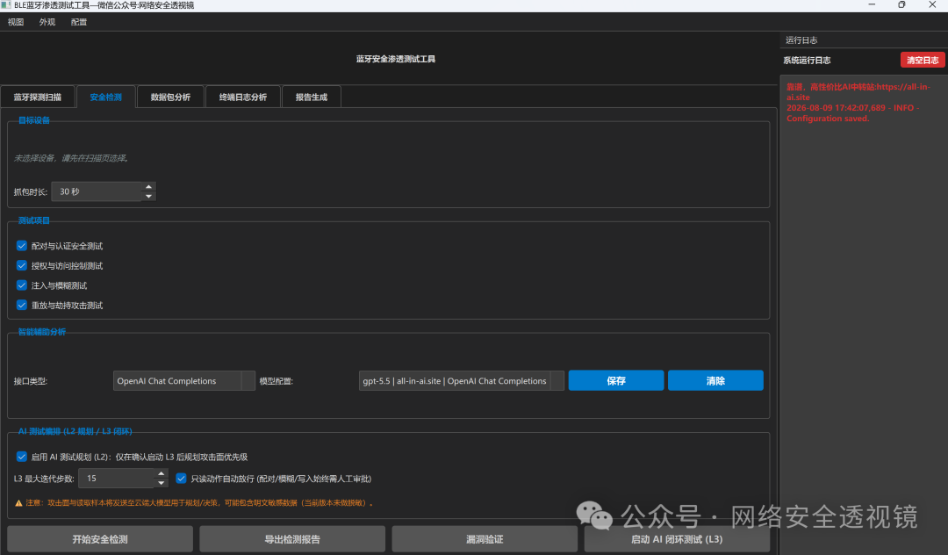This screenshot has height=555, width=948.
Task: Click the 蓝牙安全渗透测试工具 heading
Action: (x=395, y=59)
